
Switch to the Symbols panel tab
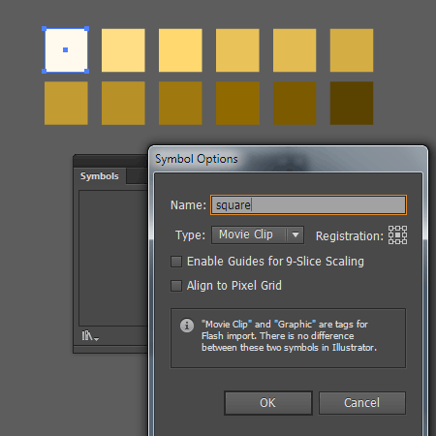pyautogui.click(x=100, y=176)
